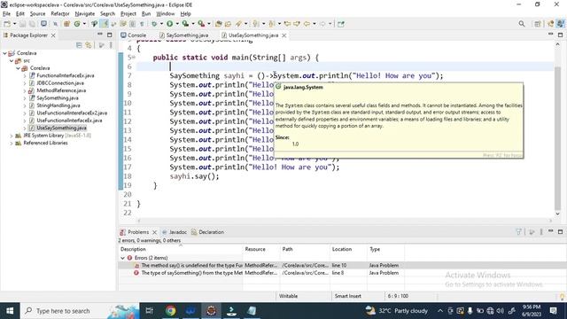Screen dimensions: 567x319
Task: Click the Open Type icon
Action: point(219,24)
